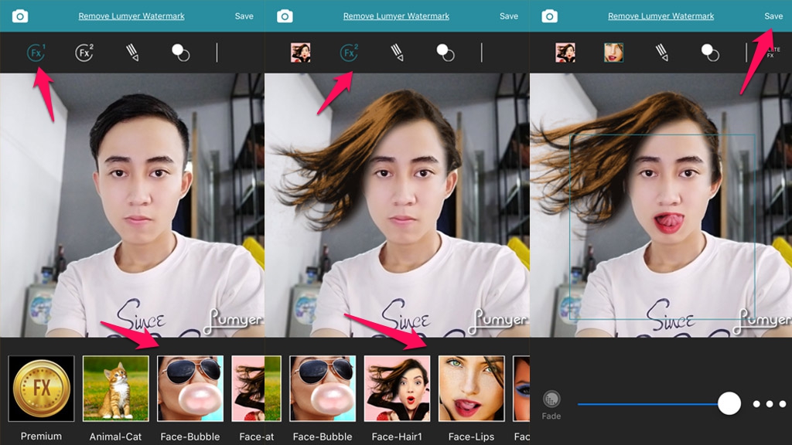792x445 pixels.
Task: Click the camera icon in the right panel
Action: pos(549,16)
